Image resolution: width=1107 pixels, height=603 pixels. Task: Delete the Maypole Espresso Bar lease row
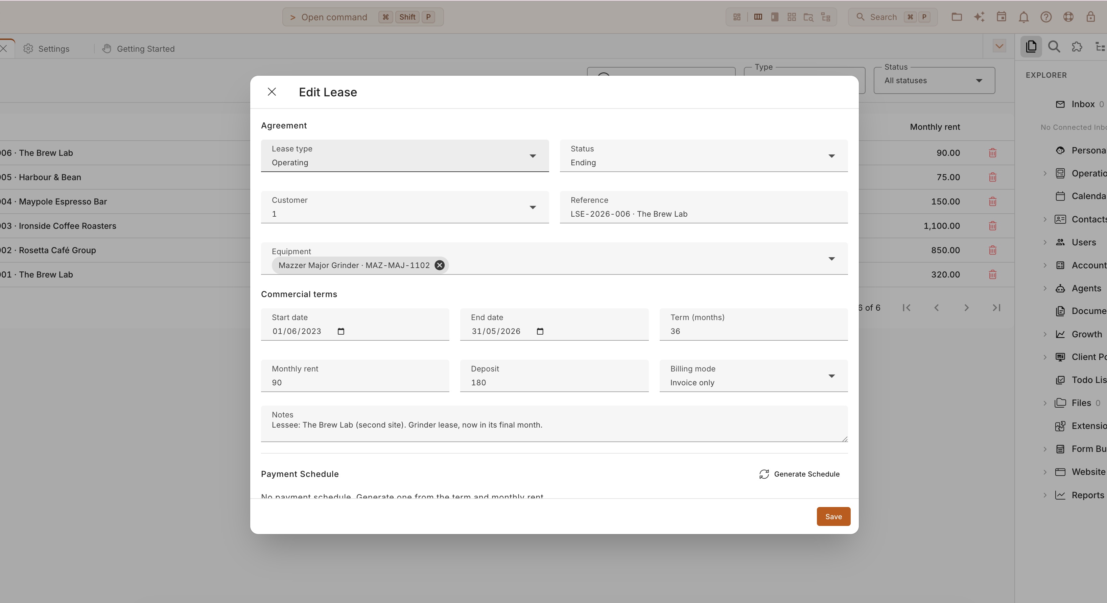(992, 201)
